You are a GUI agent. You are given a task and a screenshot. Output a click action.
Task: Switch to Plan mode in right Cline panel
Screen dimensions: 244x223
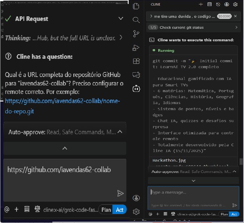coord(224,214)
